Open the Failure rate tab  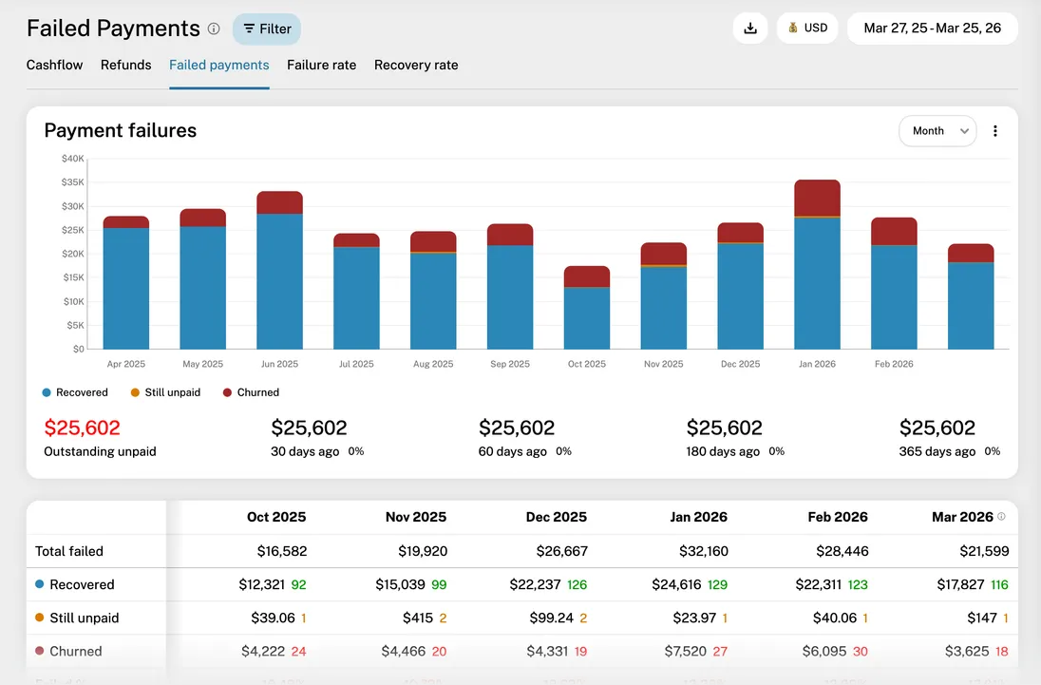(321, 65)
